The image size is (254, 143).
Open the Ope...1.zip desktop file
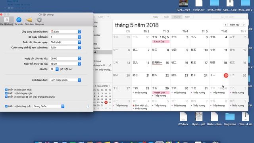(x=230, y=5)
